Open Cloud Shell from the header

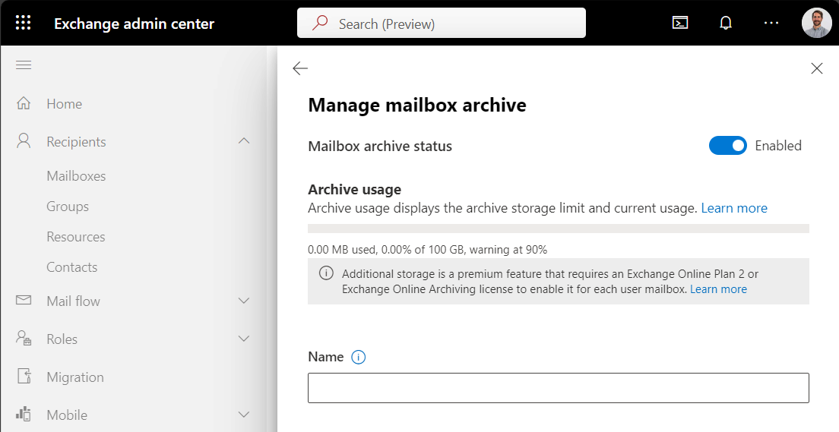coord(680,23)
